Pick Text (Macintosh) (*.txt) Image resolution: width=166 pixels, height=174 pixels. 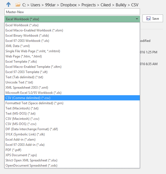[x=72, y=108]
